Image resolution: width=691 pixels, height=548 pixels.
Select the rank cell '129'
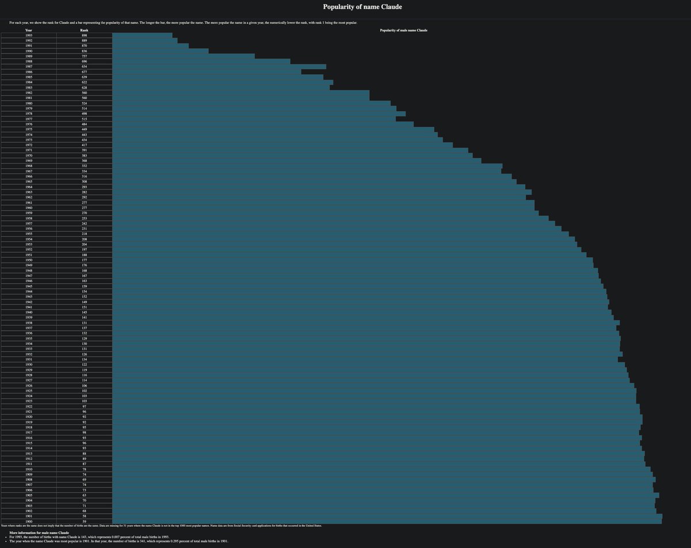coord(84,338)
